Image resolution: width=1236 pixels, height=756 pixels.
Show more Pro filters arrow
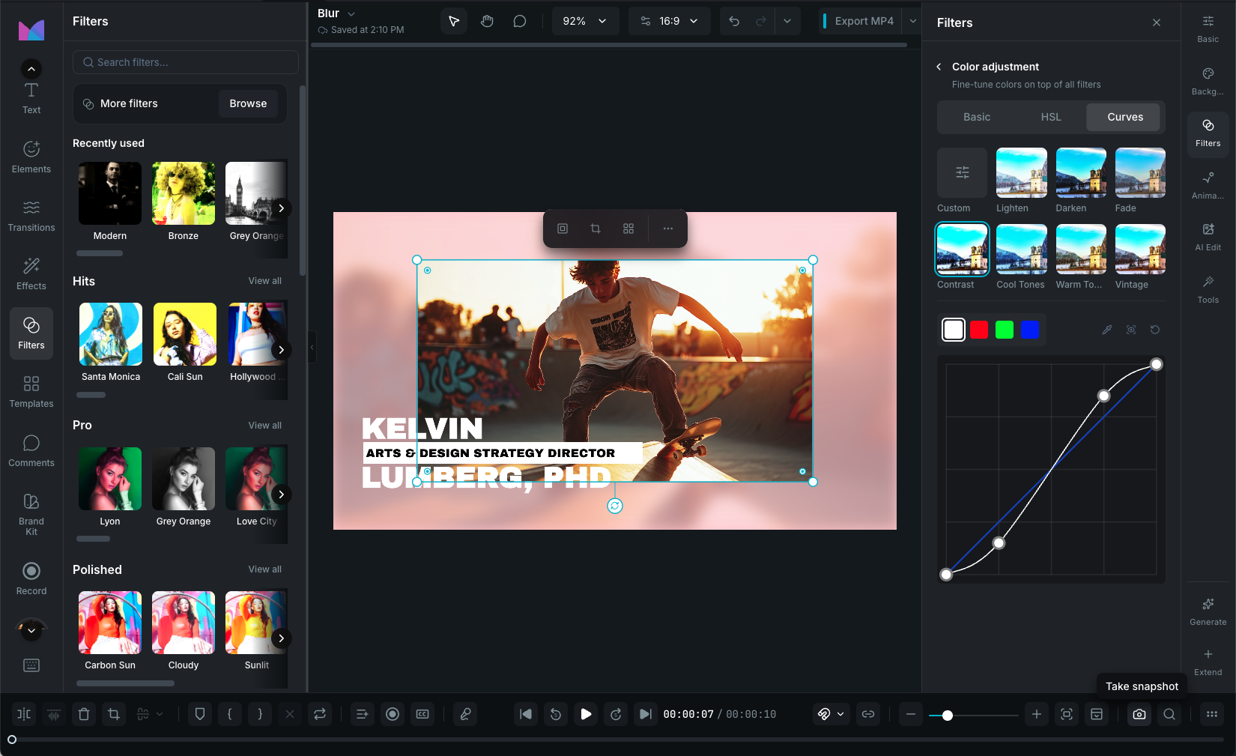281,495
